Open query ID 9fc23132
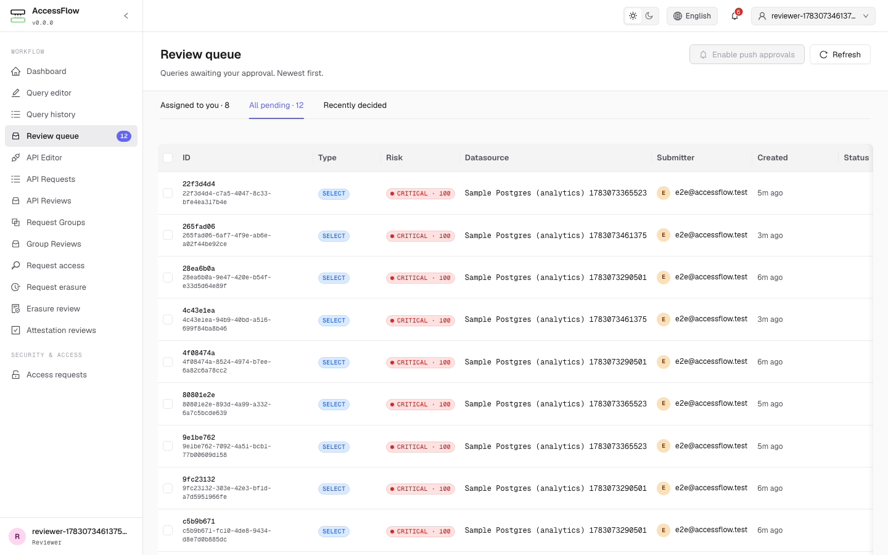Screen dimensions: 888x555 click(199, 479)
